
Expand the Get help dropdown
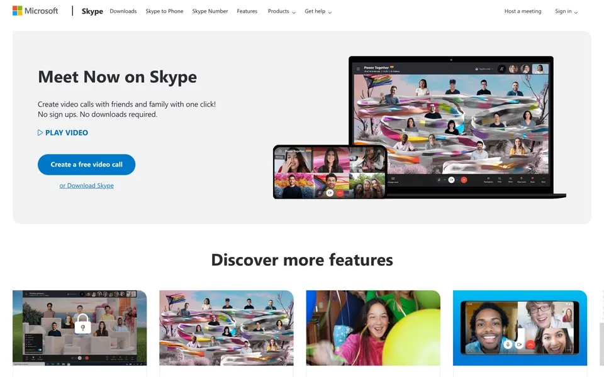pos(318,11)
